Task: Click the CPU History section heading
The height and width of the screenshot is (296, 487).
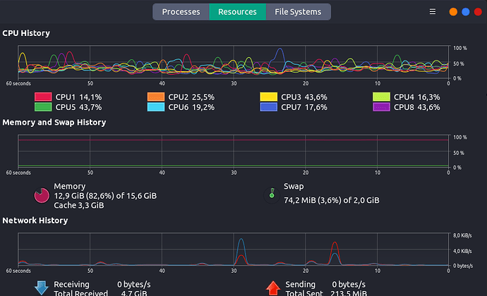Action: pyautogui.click(x=26, y=33)
